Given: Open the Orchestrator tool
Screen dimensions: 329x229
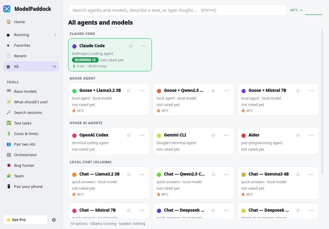Looking at the screenshot, I should coord(31,155).
